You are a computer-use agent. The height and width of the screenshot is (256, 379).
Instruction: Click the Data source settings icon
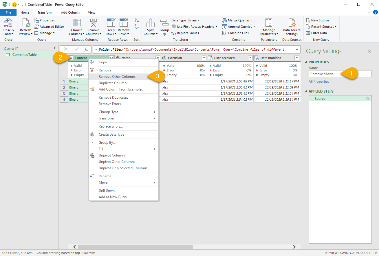click(x=292, y=26)
